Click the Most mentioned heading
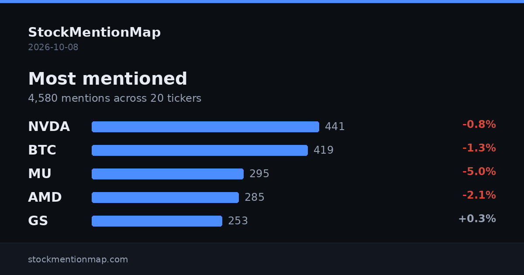This screenshot has width=524, height=275. (107, 79)
